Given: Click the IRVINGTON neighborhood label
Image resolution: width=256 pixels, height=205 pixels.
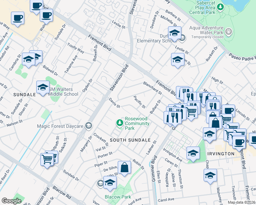Looking at the screenshot, I should click(x=221, y=154).
